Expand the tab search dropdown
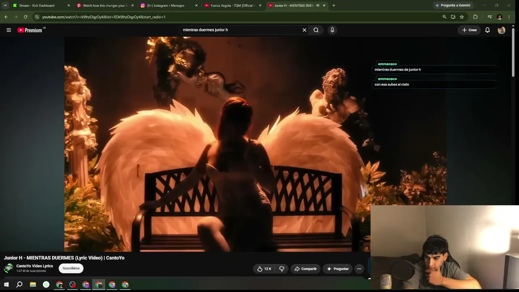Image resolution: width=519 pixels, height=292 pixels. 5,6
